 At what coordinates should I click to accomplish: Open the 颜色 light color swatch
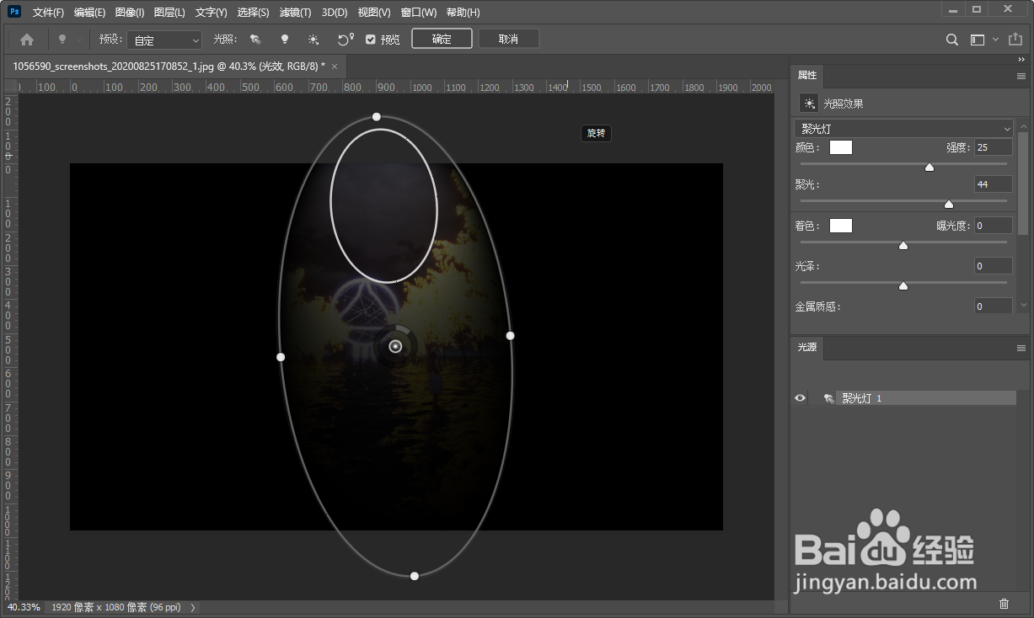pos(841,147)
